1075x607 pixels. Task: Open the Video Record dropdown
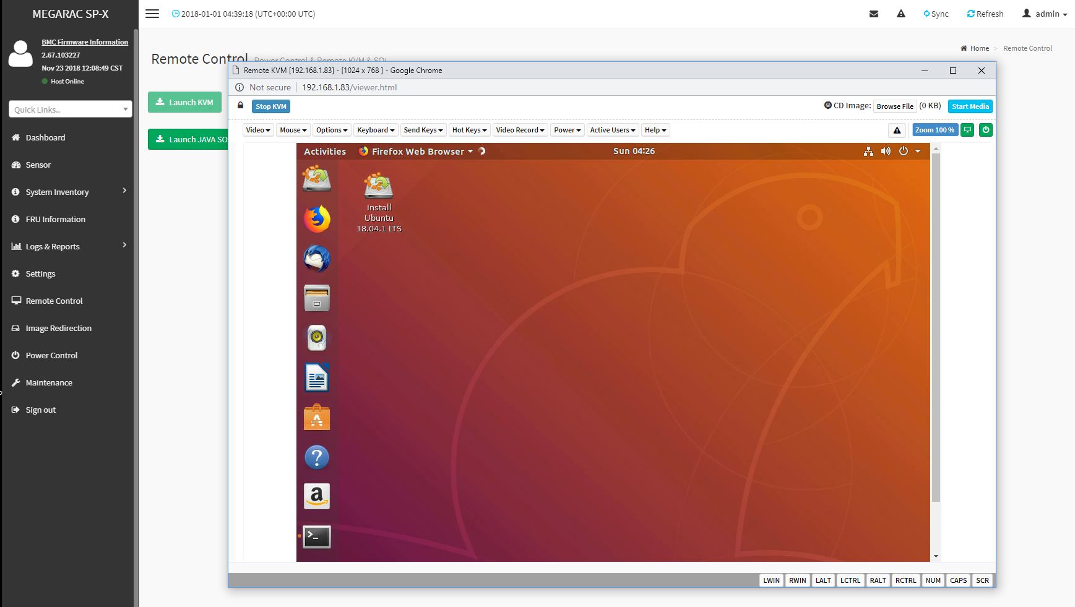(520, 130)
